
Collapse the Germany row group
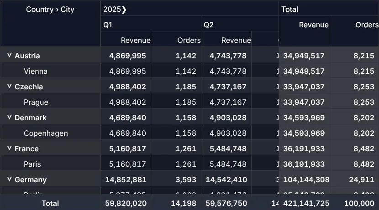click(10, 179)
